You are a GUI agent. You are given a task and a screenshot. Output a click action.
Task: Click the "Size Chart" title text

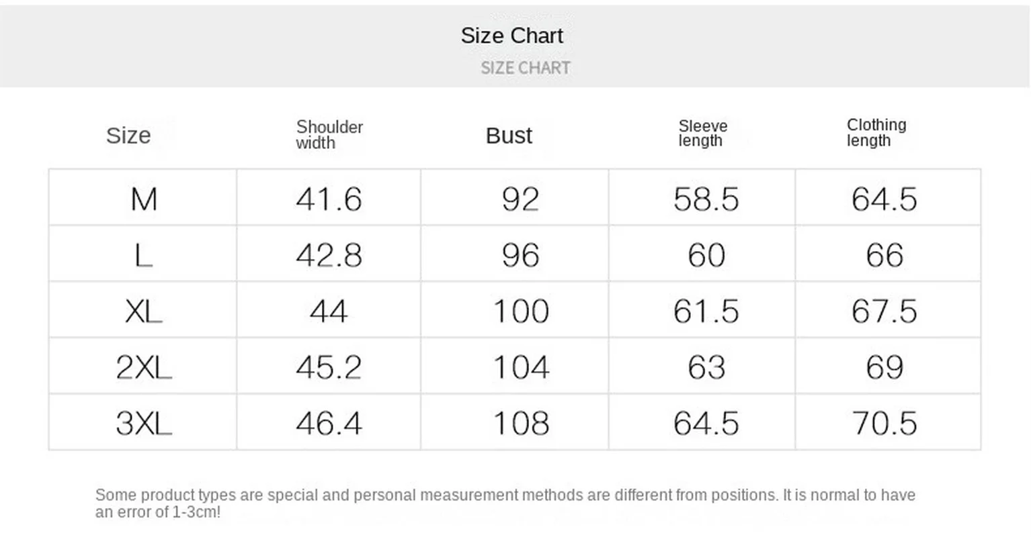(511, 36)
